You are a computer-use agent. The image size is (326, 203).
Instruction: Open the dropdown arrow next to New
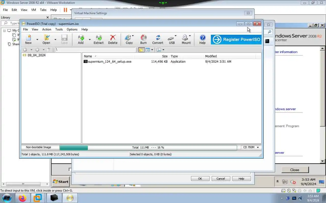click(x=37, y=40)
